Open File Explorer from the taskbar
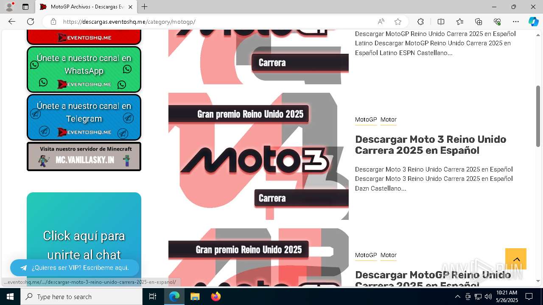The height and width of the screenshot is (305, 543). tap(195, 297)
